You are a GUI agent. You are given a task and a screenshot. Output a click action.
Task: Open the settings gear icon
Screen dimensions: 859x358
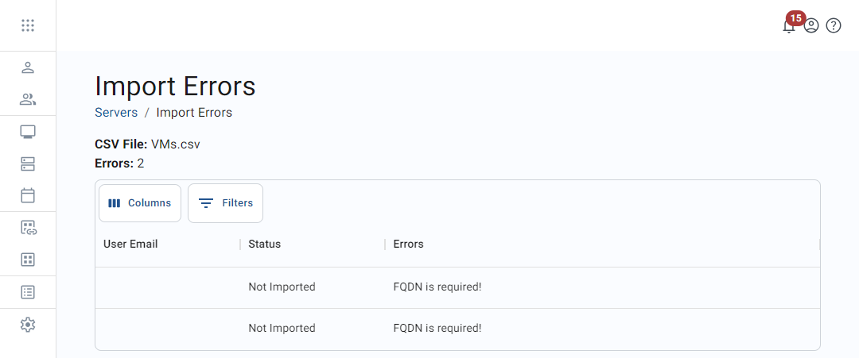click(x=28, y=324)
